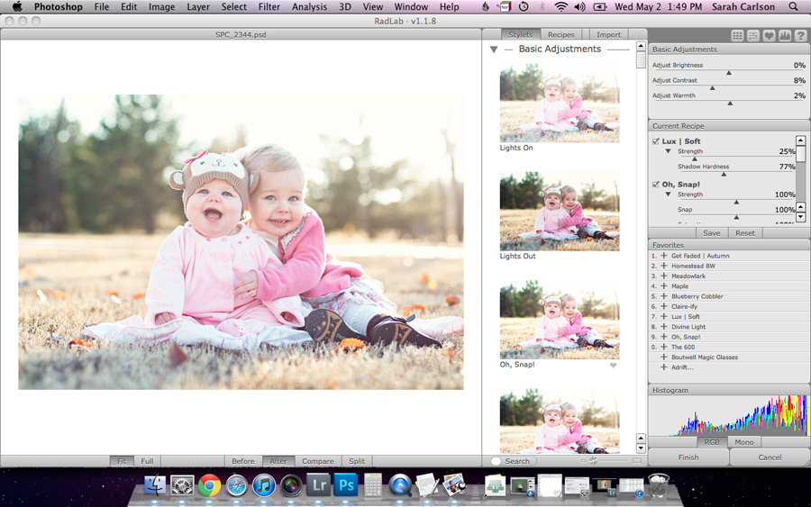The height and width of the screenshot is (507, 811).
Task: Click the histogram icon in RadLab header
Action: (785, 35)
